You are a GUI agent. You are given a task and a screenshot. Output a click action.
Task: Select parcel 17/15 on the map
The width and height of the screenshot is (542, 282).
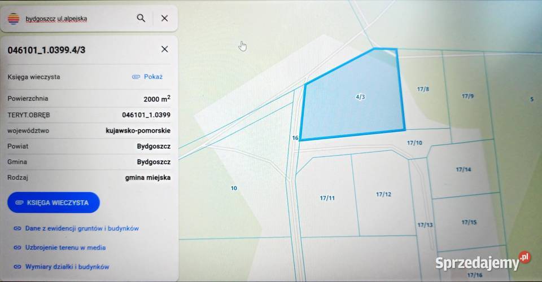click(469, 222)
